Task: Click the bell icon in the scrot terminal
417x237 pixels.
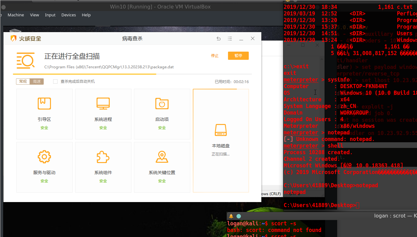Action: [x=231, y=216]
